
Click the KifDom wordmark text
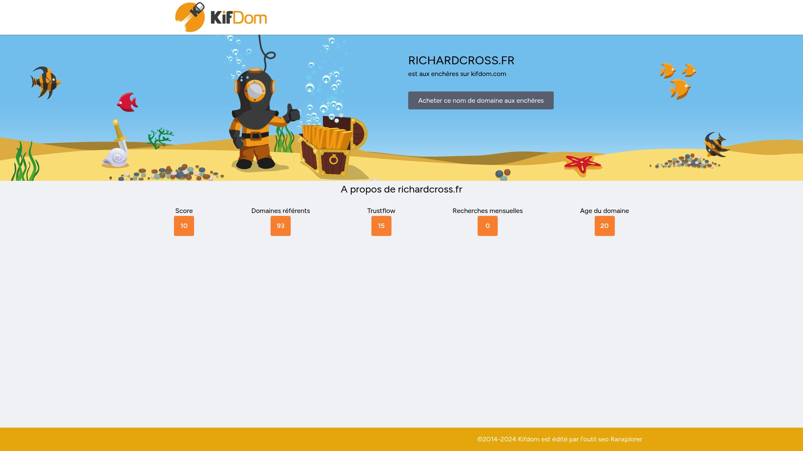coord(238,17)
